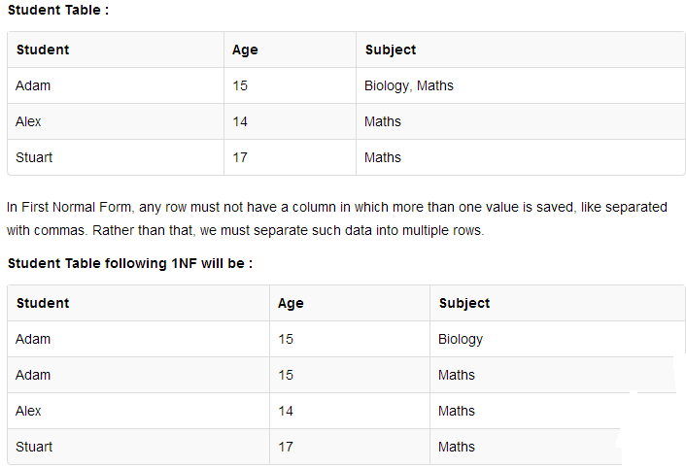Click the 'Student Table :' heading text
The height and width of the screenshot is (468, 686).
57,12
